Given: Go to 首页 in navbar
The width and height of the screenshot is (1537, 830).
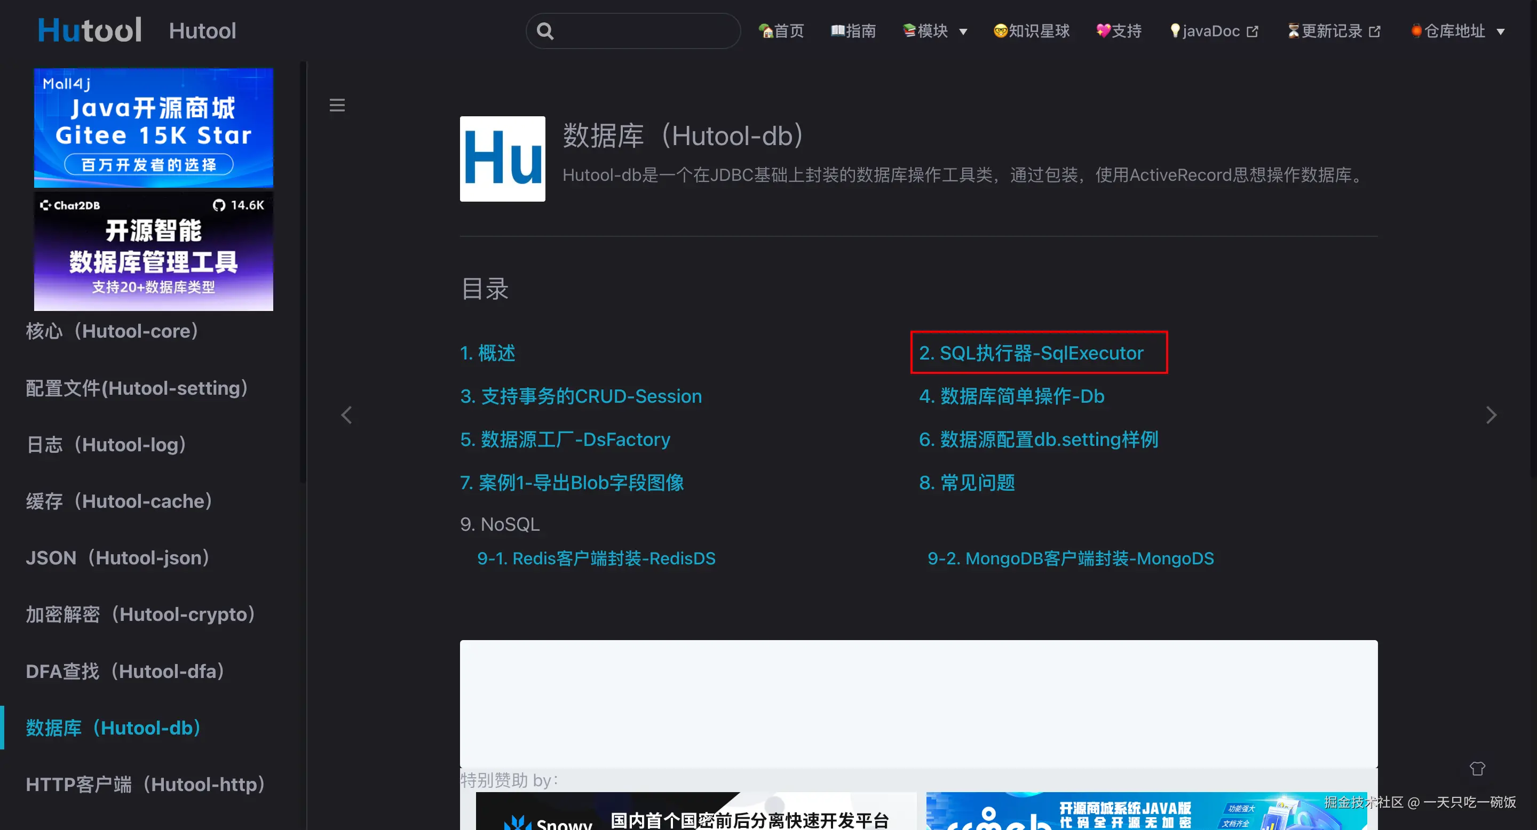Looking at the screenshot, I should click(781, 31).
